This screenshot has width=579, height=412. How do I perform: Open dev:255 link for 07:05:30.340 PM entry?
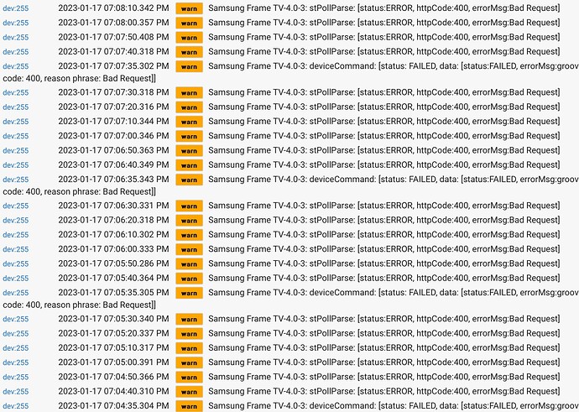pos(15,320)
